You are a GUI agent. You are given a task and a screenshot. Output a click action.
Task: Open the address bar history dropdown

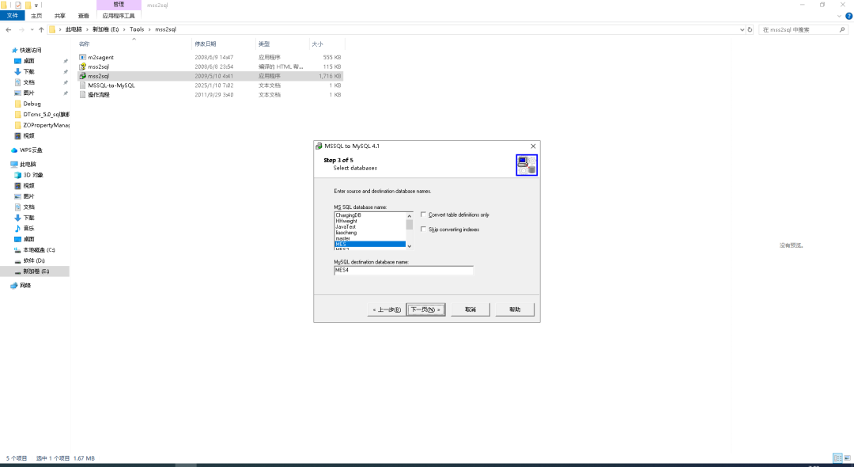tap(742, 29)
